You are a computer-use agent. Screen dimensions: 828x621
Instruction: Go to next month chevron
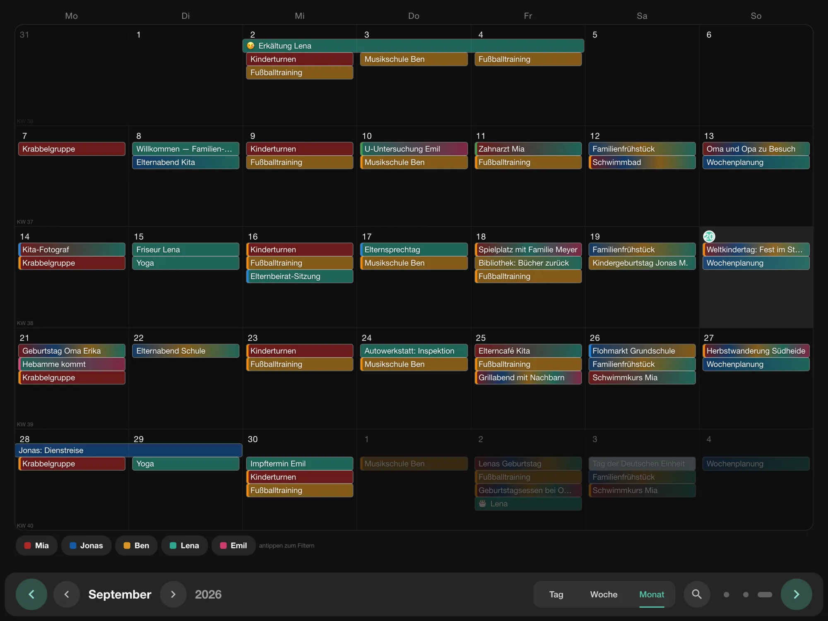coord(173,594)
